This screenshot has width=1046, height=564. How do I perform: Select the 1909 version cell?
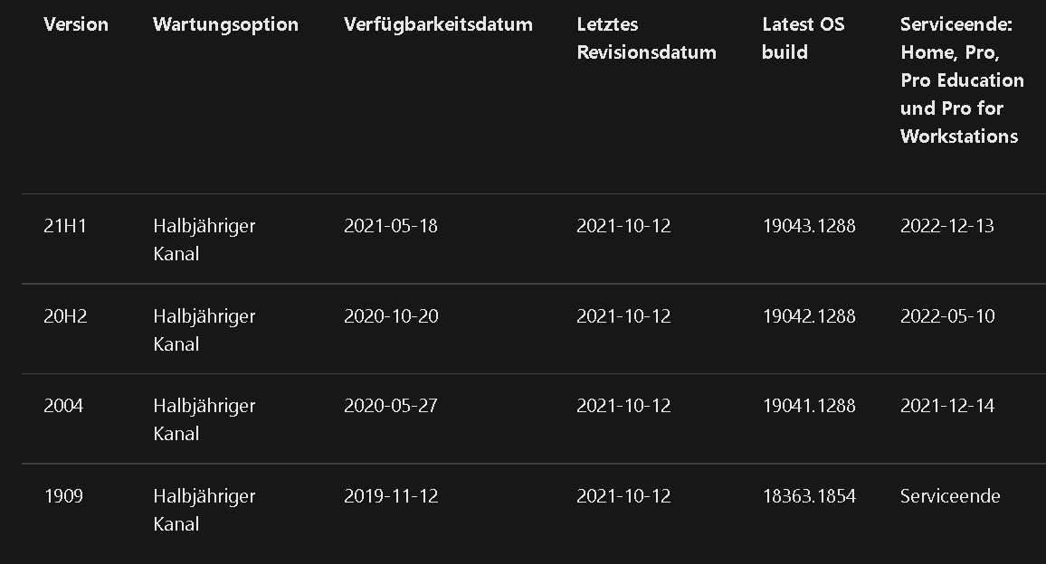[x=63, y=496]
